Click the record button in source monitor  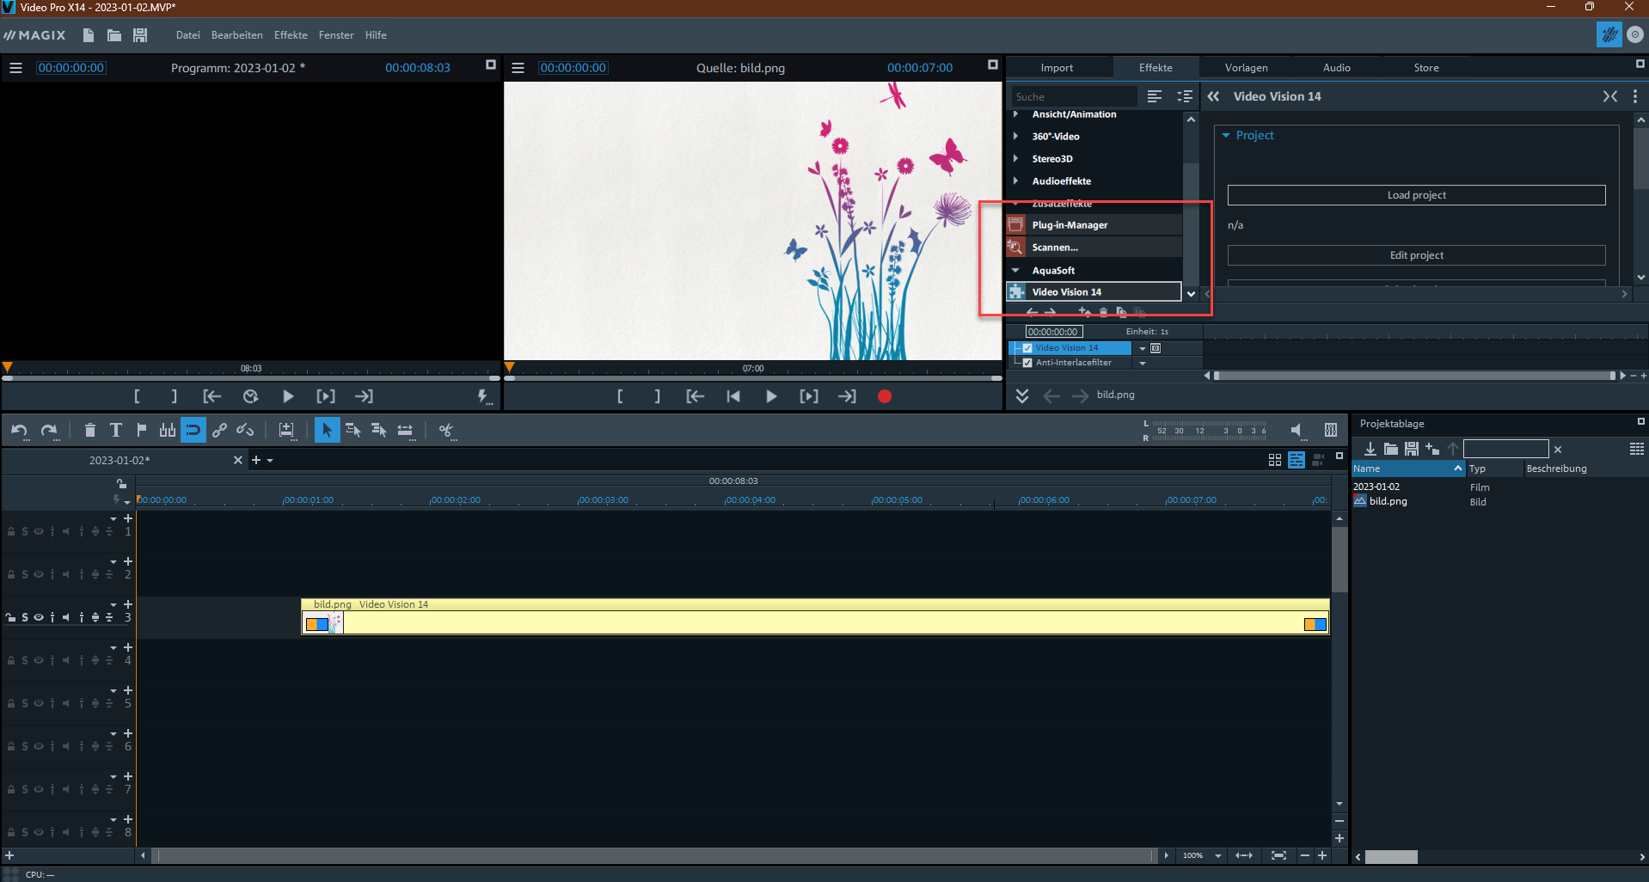885,396
